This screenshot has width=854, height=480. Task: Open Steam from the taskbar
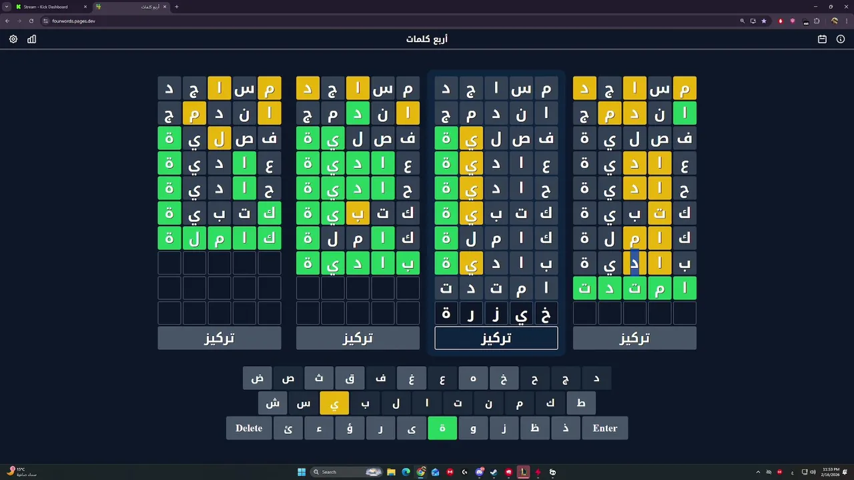(494, 472)
